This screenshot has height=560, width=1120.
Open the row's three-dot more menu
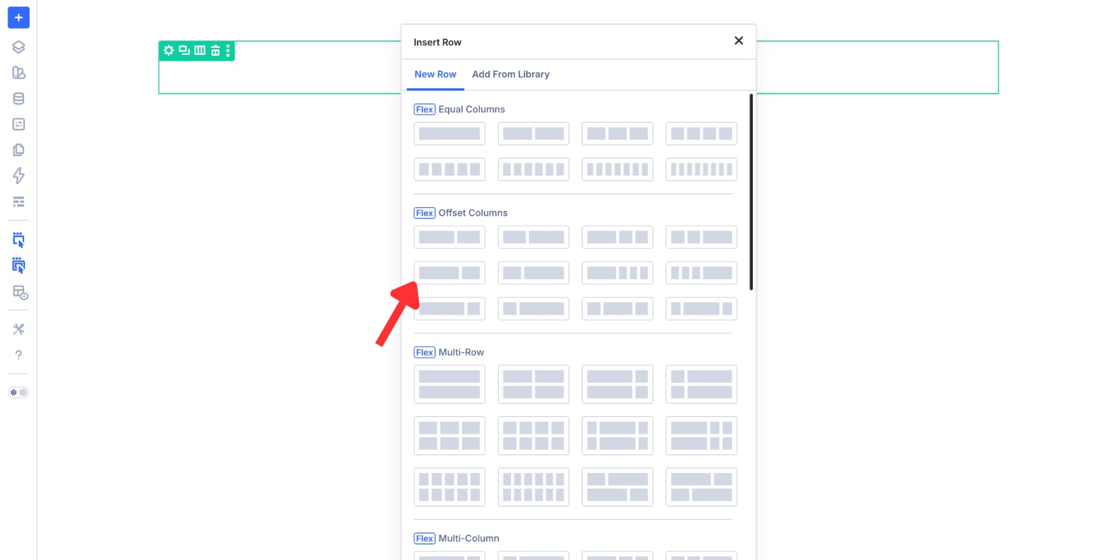[x=228, y=50]
